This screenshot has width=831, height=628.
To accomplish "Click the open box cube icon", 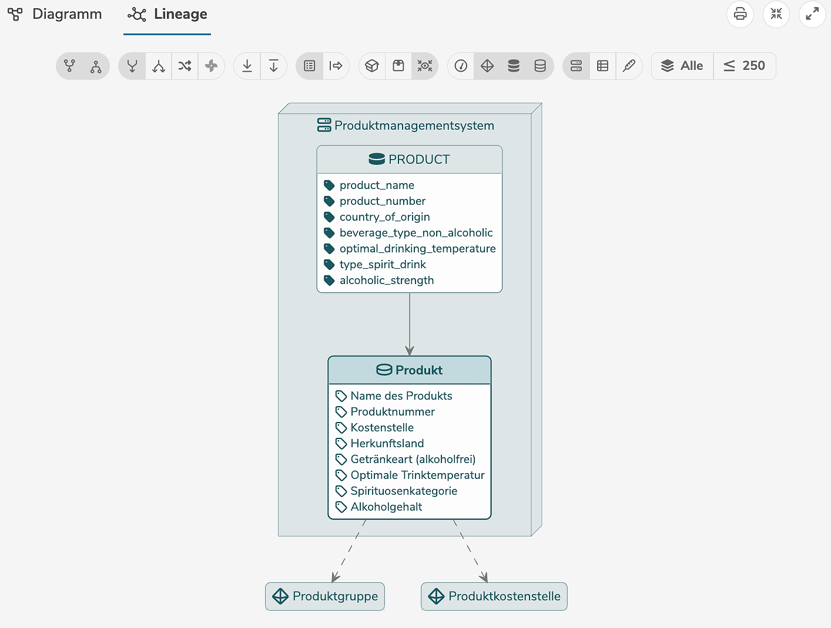I will (372, 66).
